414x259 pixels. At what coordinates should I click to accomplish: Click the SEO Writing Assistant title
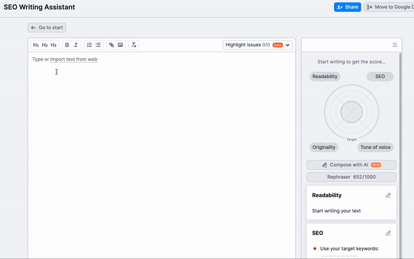click(39, 7)
